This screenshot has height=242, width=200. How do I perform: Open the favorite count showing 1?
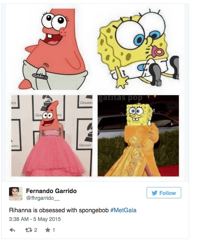(54, 230)
